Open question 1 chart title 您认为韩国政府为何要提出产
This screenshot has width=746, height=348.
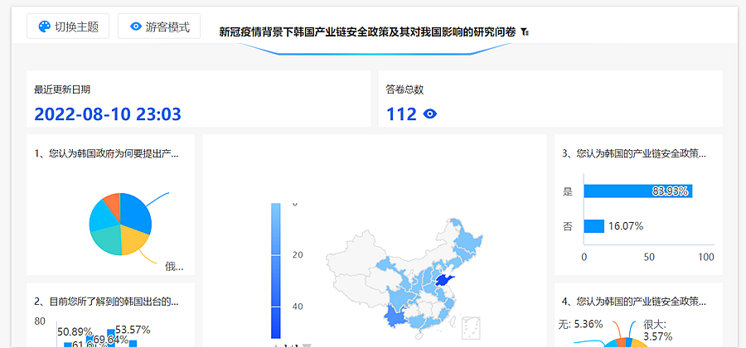pos(106,153)
